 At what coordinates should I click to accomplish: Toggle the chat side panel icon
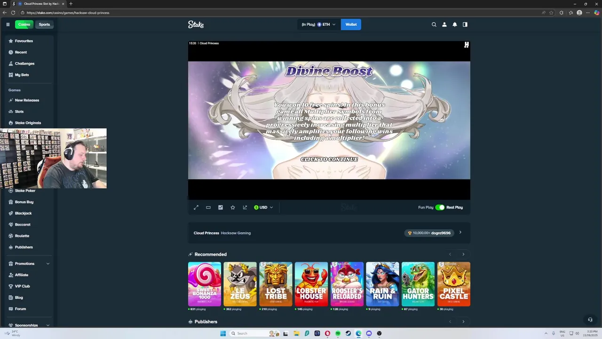pos(465,24)
